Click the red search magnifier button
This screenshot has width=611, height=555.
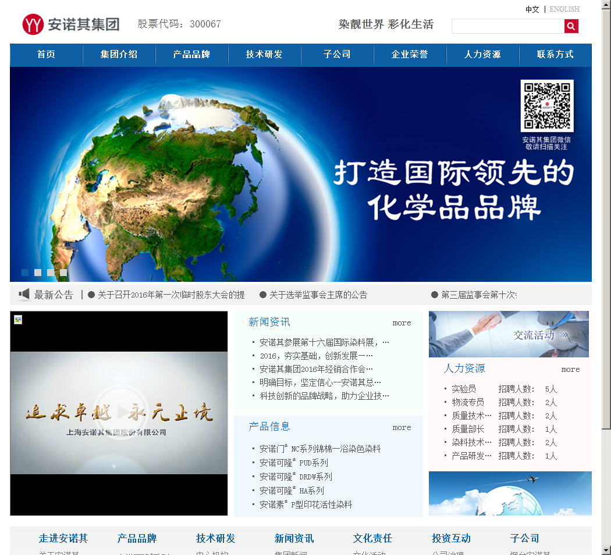tap(571, 26)
